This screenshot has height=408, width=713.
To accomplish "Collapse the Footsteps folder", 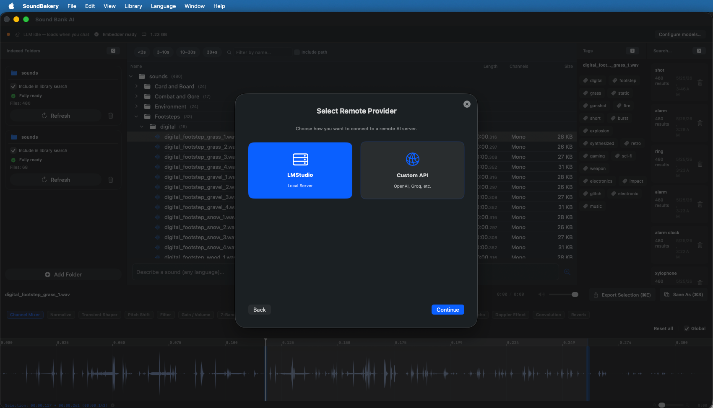I will (x=136, y=116).
